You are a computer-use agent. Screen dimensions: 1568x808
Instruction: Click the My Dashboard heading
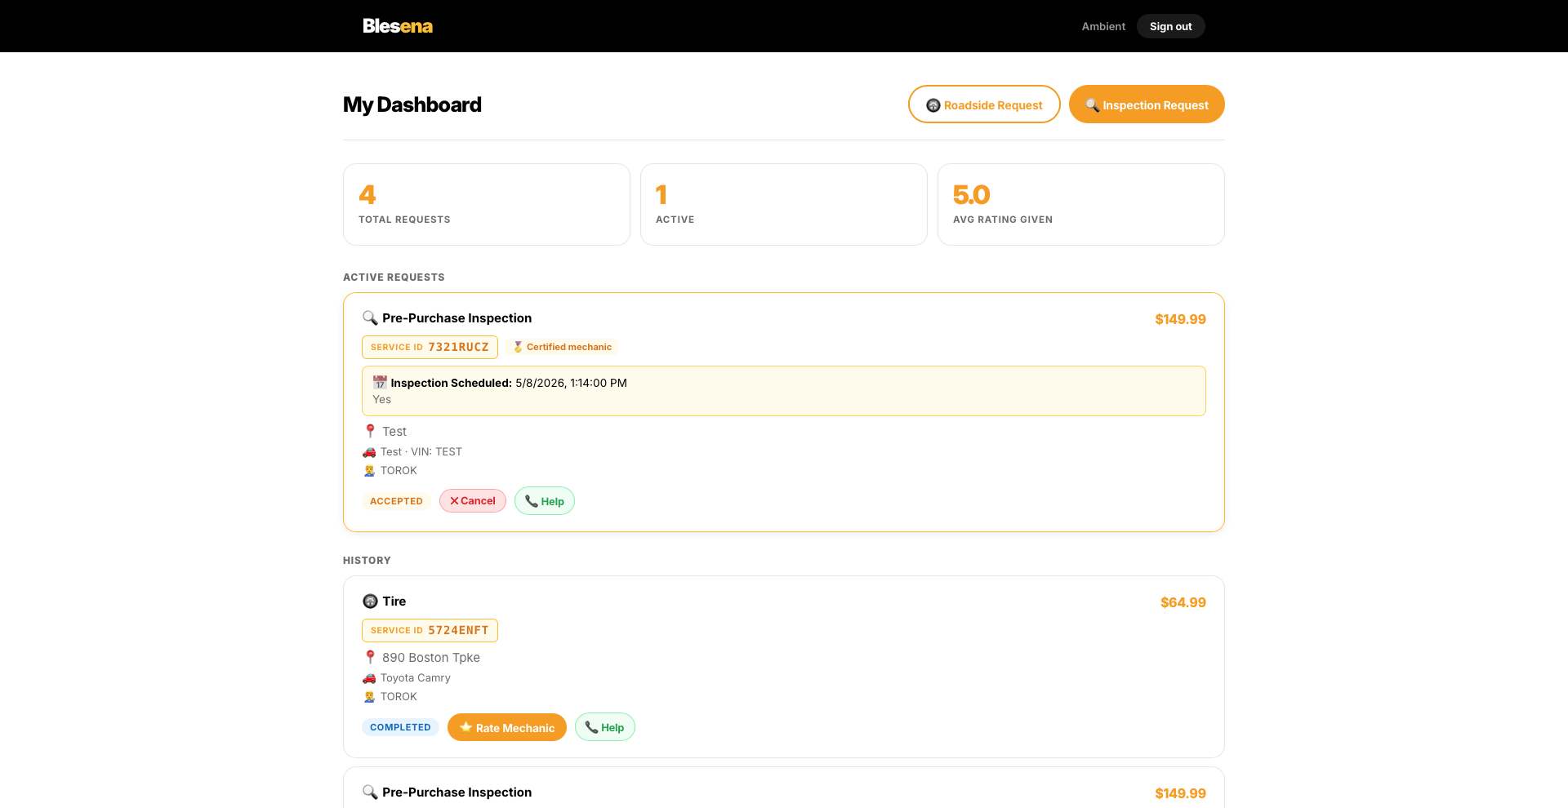pyautogui.click(x=412, y=104)
